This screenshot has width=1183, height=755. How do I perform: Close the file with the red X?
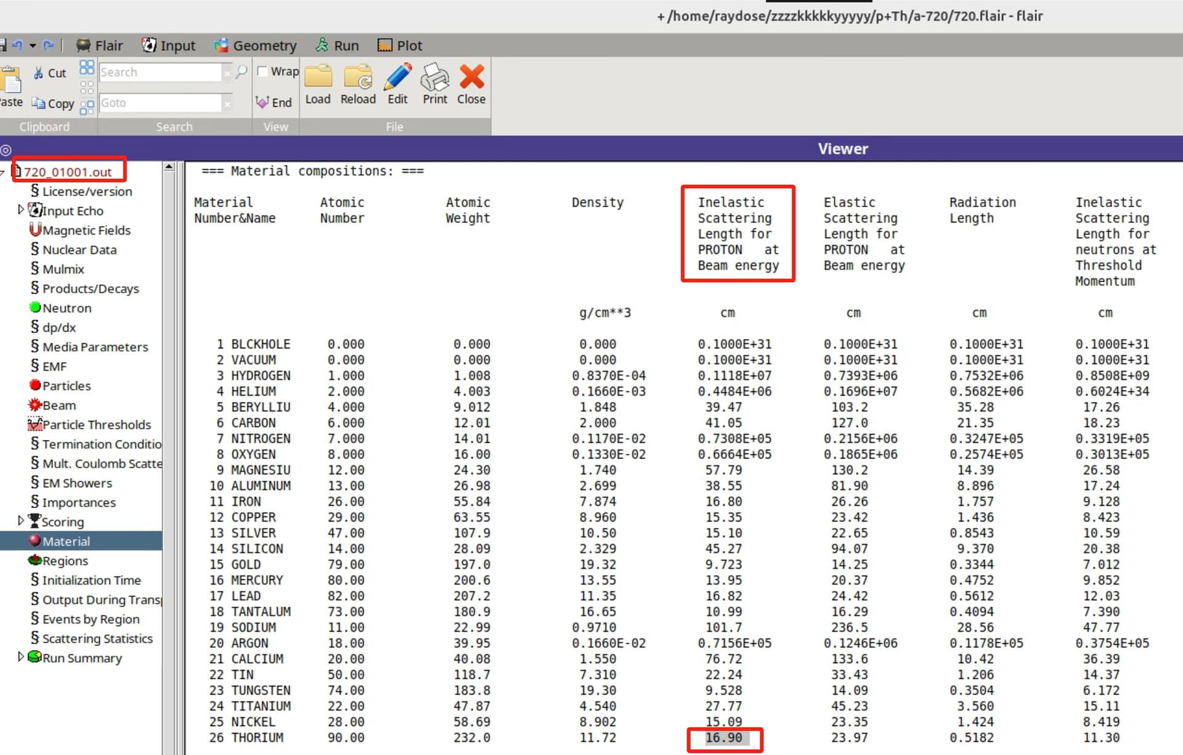pyautogui.click(x=471, y=84)
